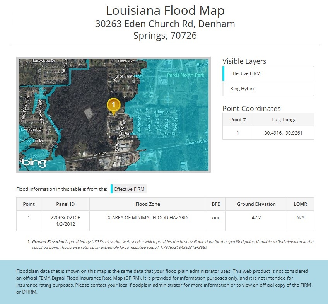Click the Ground Elevation column header
Viewport: 328px width, 304px height.
click(256, 204)
